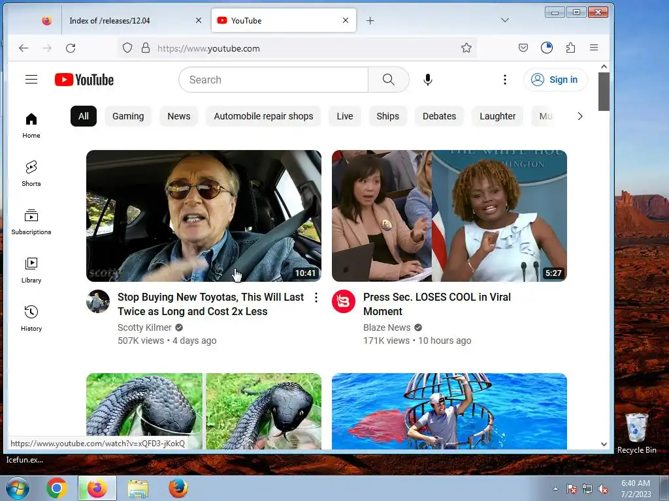
Task: Filter by Gaming chip
Action: pos(128,116)
